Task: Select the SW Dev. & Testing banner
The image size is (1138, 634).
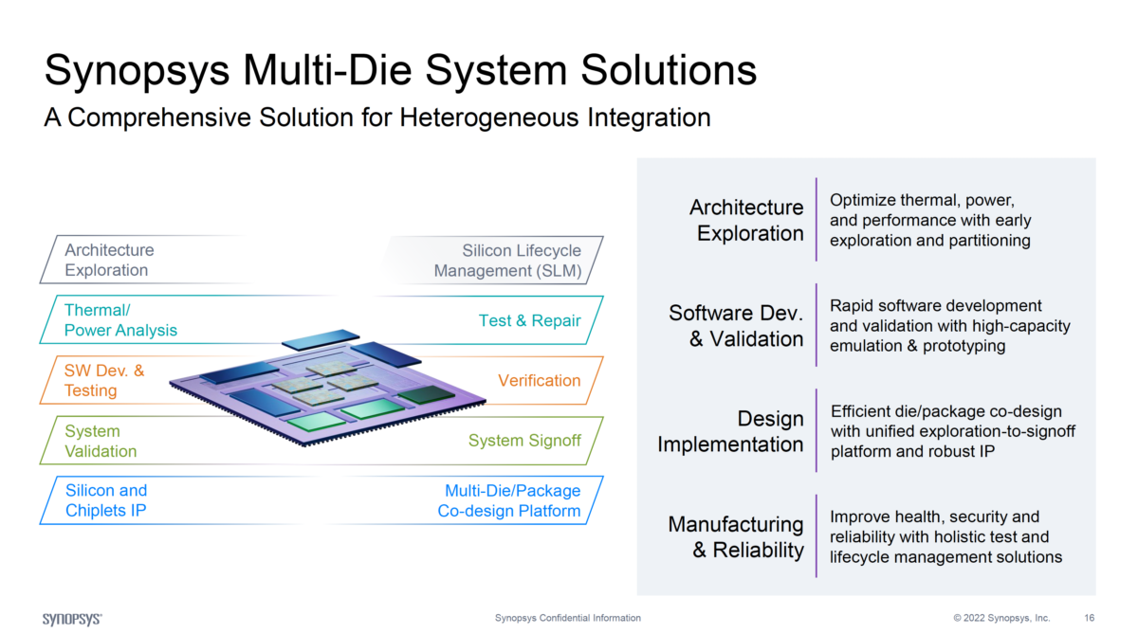Action: 104,380
